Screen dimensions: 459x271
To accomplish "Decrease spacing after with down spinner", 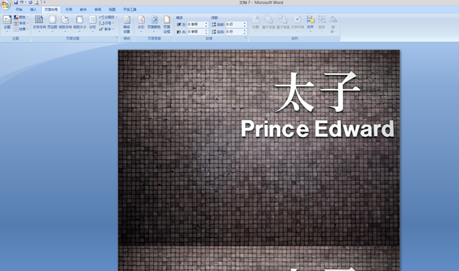I will click(245, 33).
